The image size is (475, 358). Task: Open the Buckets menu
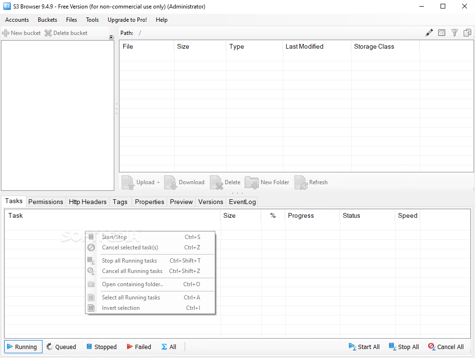47,20
